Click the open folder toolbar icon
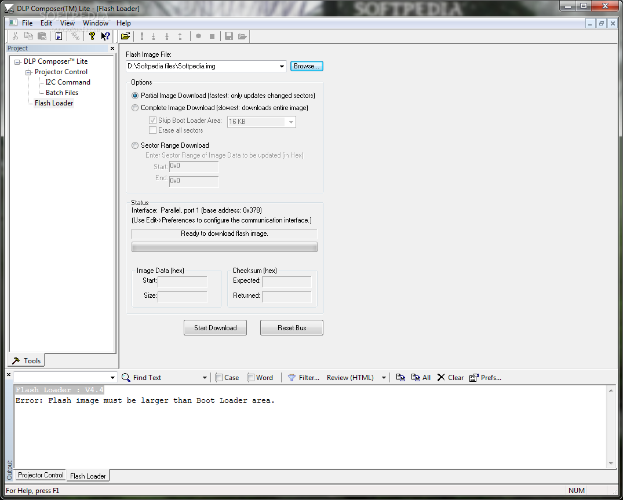 (x=126, y=36)
